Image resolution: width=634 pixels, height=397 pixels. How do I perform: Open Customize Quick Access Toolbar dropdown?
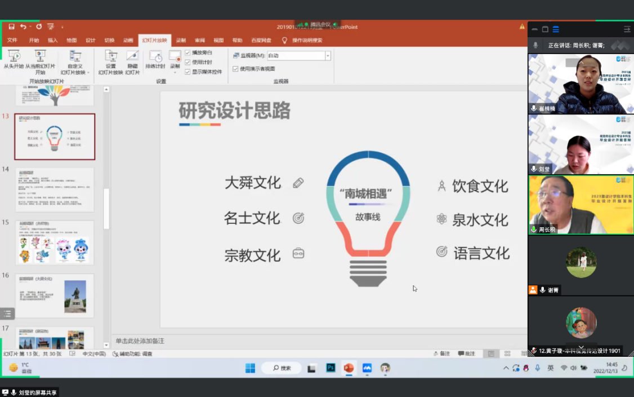click(x=62, y=27)
